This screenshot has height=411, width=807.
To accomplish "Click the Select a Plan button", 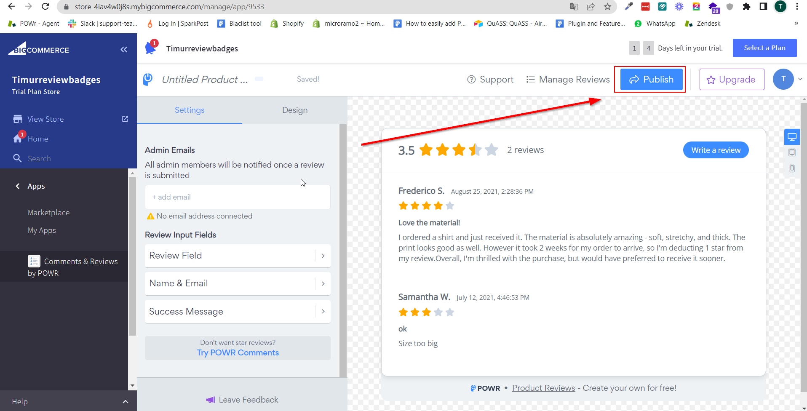I will pyautogui.click(x=764, y=48).
